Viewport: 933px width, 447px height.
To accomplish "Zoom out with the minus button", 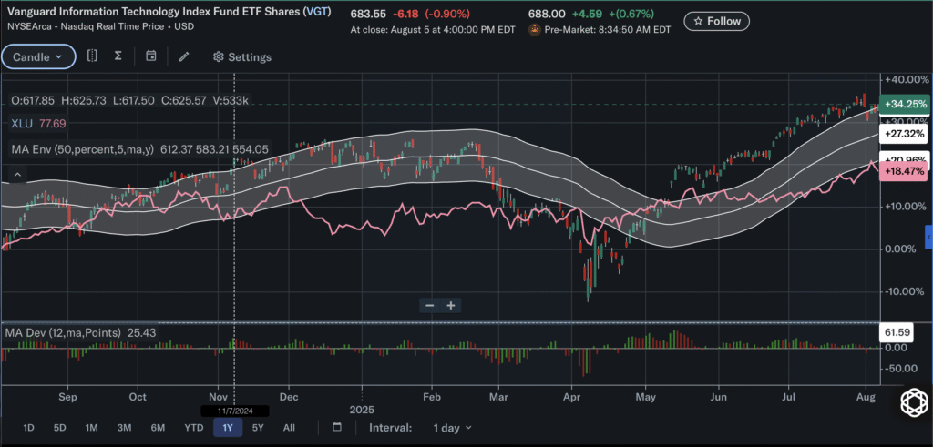I will click(x=430, y=306).
